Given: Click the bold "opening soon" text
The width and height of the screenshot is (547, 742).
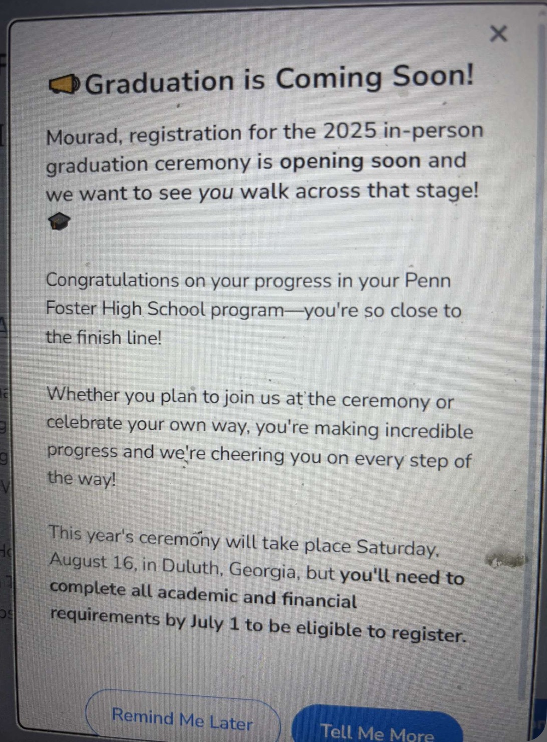Looking at the screenshot, I should [x=350, y=161].
